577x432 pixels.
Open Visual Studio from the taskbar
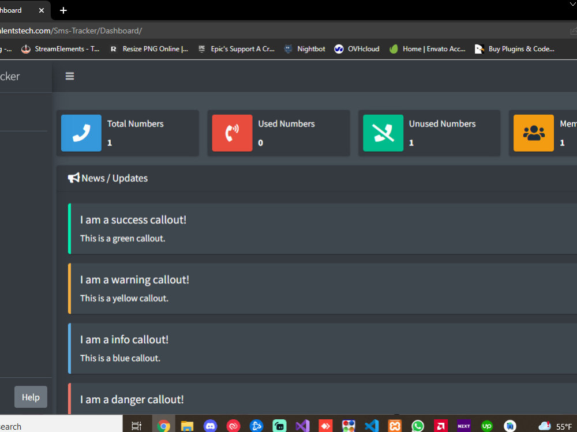(x=302, y=426)
